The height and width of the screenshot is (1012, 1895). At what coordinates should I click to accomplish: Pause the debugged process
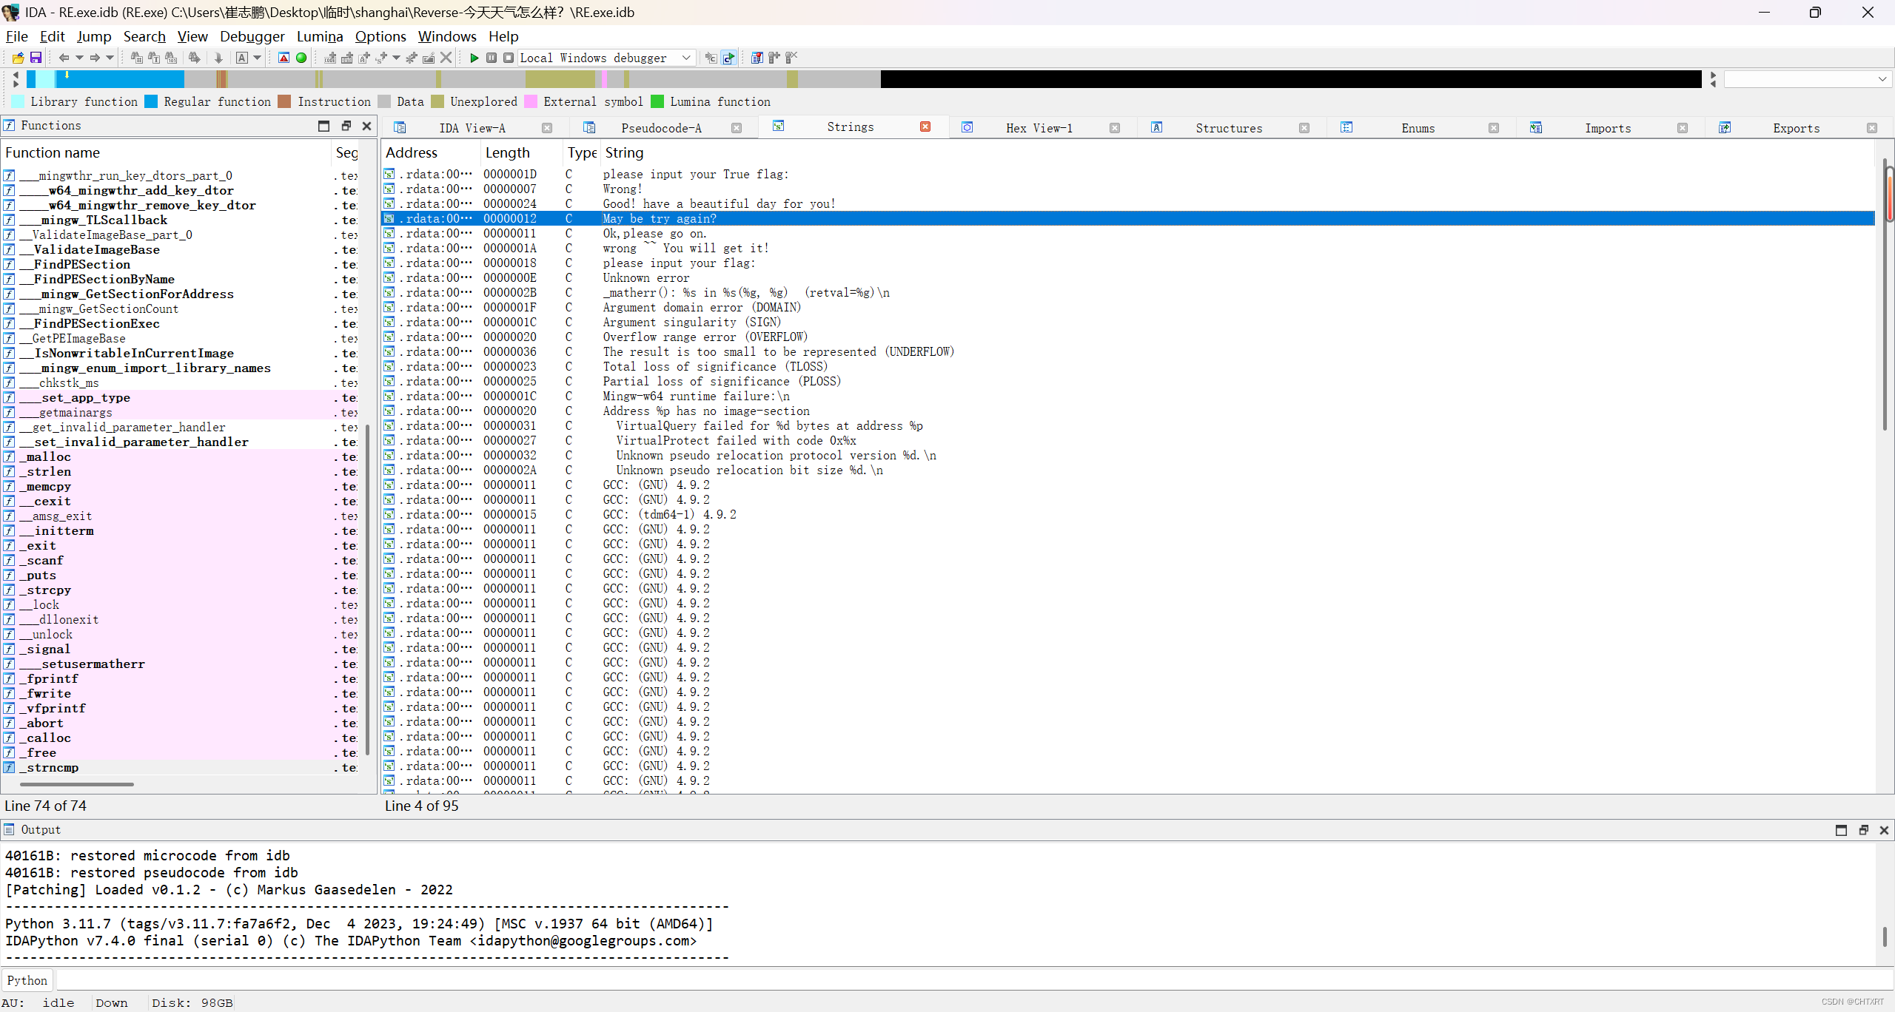click(x=492, y=58)
